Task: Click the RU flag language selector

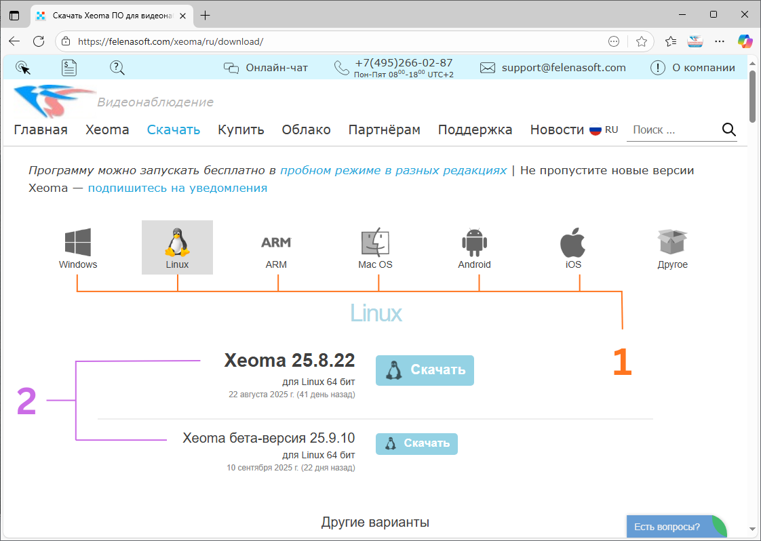Action: tap(595, 129)
